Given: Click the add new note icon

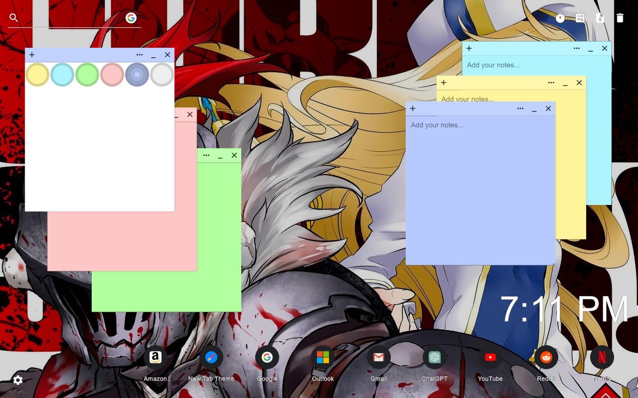Looking at the screenshot, I should (x=600, y=18).
